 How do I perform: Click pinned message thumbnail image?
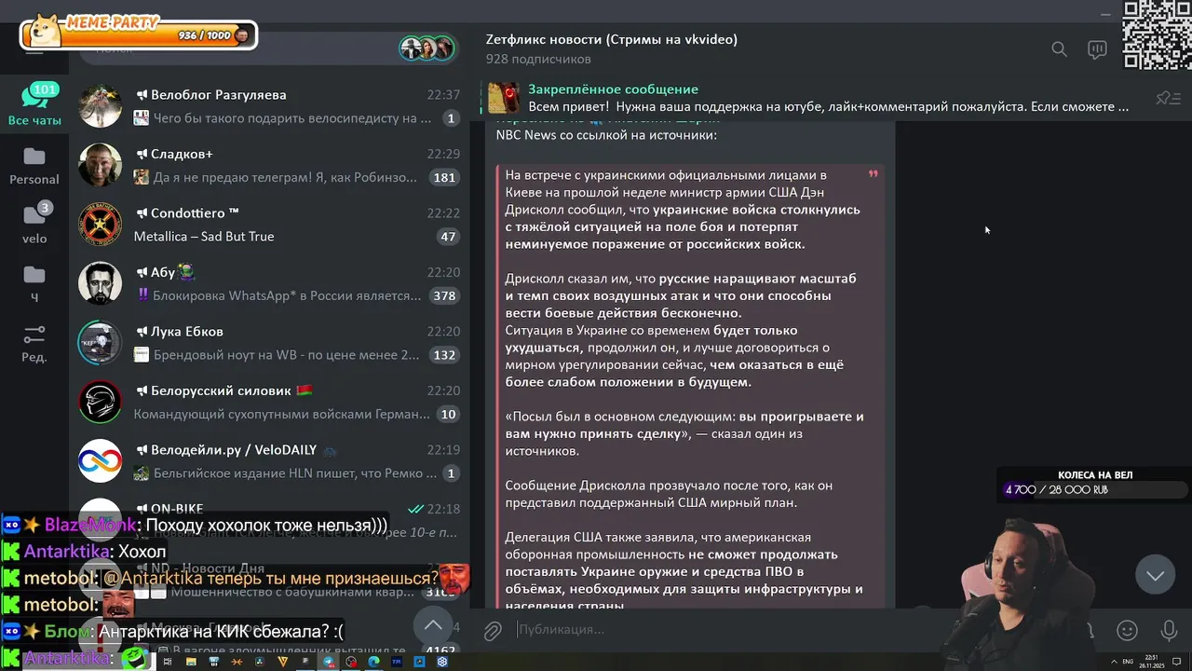point(504,98)
